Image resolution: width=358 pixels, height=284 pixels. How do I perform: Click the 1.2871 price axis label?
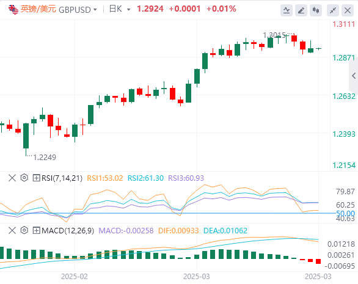point(344,58)
